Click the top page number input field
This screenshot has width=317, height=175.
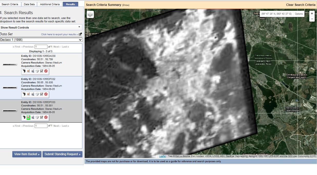[x=41, y=47]
